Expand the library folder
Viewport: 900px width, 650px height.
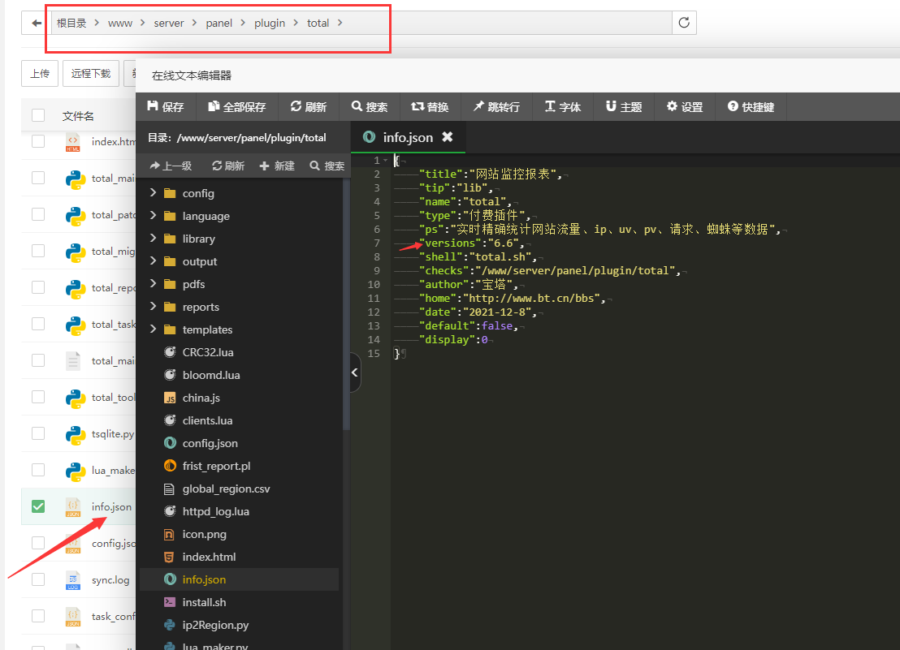pyautogui.click(x=153, y=238)
